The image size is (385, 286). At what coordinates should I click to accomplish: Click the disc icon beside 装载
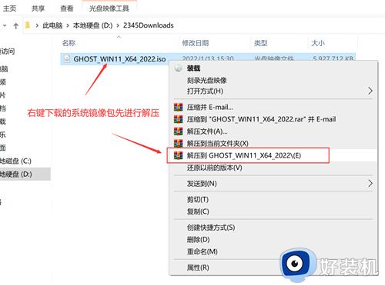pos(178,68)
